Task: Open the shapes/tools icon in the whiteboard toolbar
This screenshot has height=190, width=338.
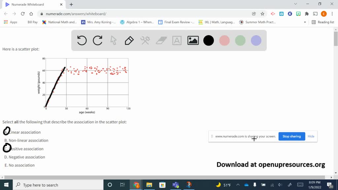Action: [145, 40]
